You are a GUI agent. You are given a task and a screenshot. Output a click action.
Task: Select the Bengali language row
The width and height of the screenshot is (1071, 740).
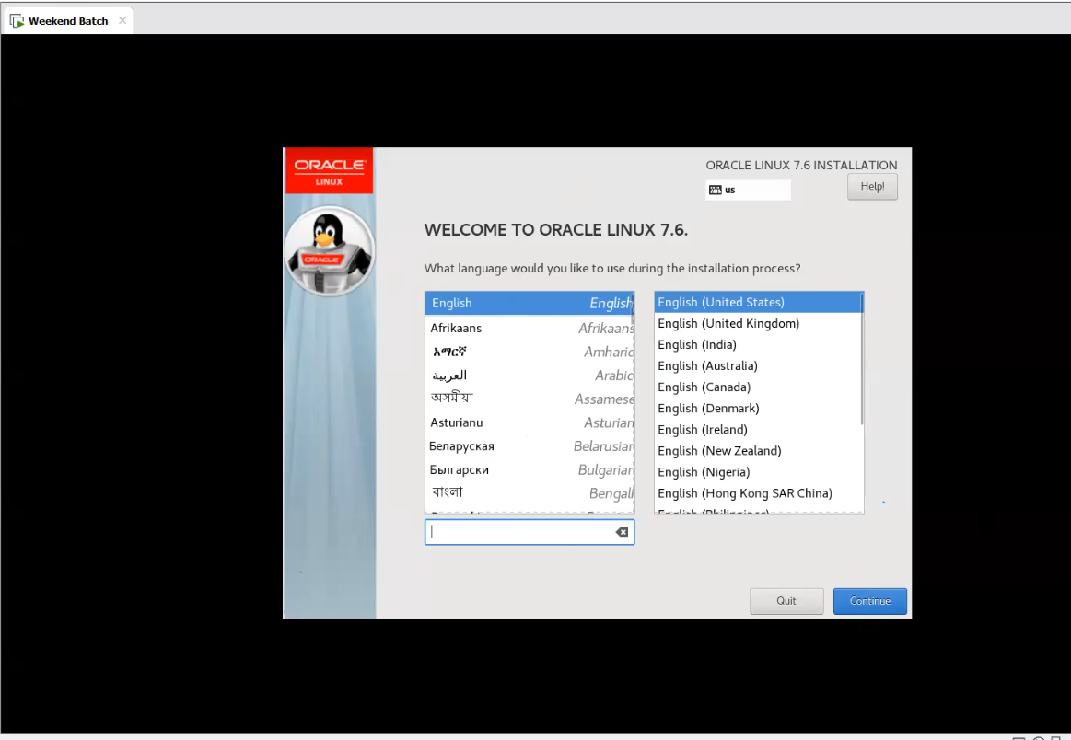(x=530, y=493)
